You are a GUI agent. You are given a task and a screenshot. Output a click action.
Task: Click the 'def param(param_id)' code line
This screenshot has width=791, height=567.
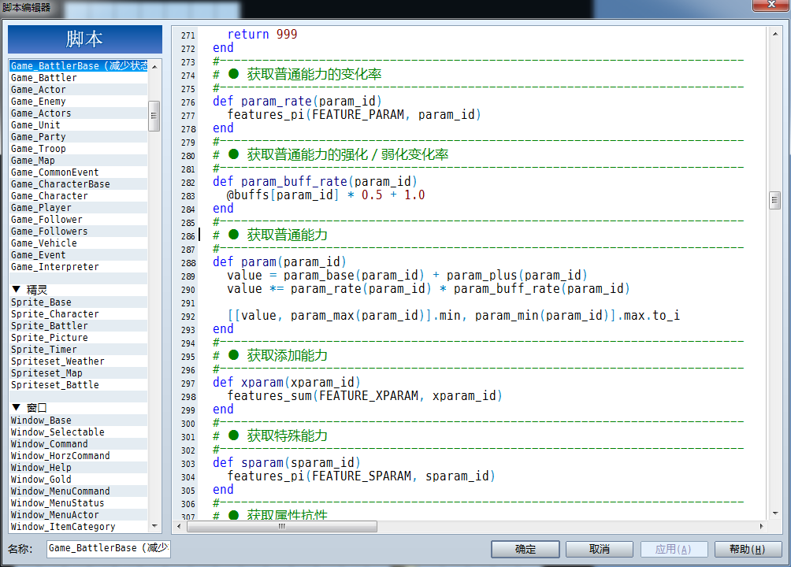[280, 261]
